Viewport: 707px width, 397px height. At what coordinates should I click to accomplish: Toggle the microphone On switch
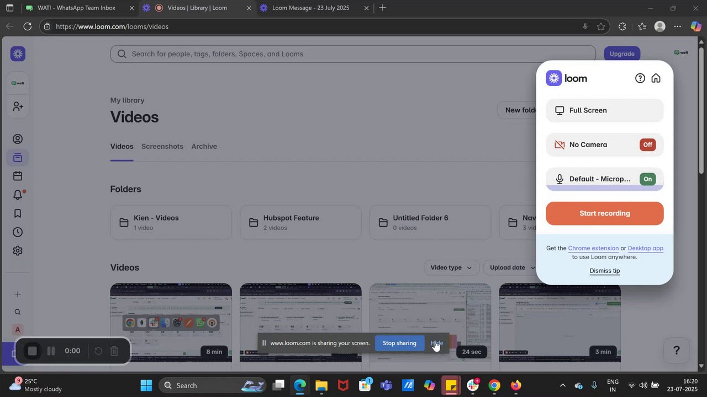point(647,179)
